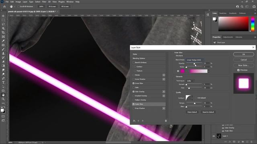Click the New Style button
Viewport: 257px width, 144px height.
coord(244,65)
